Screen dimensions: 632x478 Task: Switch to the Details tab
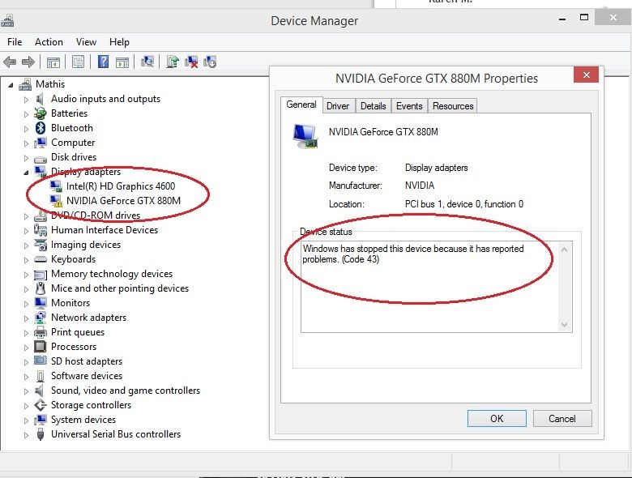[374, 106]
